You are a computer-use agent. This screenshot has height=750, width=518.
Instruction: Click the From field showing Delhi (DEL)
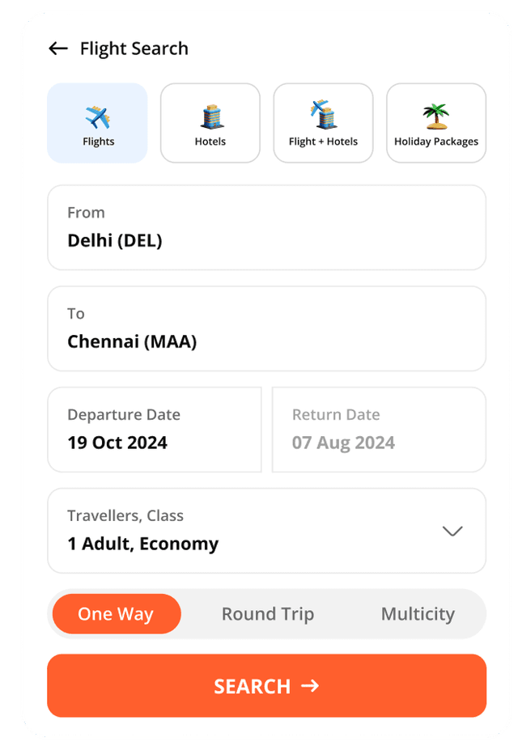click(267, 227)
